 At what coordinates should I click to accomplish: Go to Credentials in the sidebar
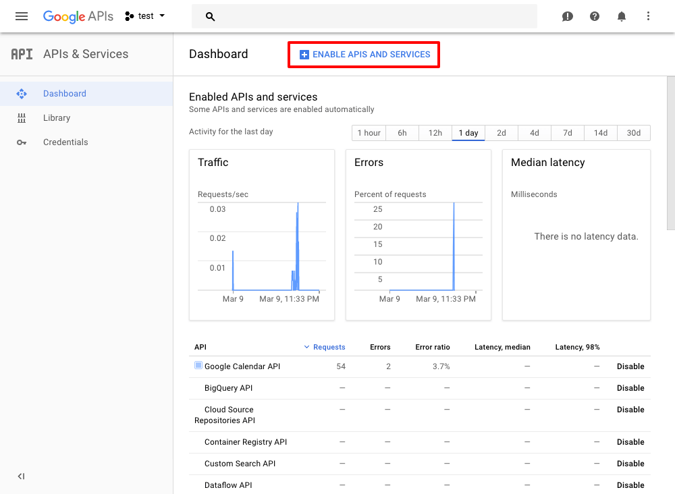pos(65,142)
